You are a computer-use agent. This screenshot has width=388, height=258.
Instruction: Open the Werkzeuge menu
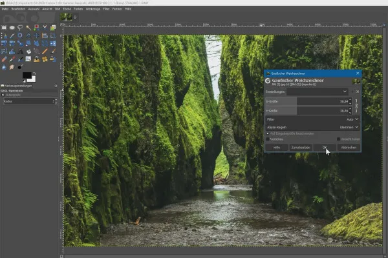click(x=93, y=9)
